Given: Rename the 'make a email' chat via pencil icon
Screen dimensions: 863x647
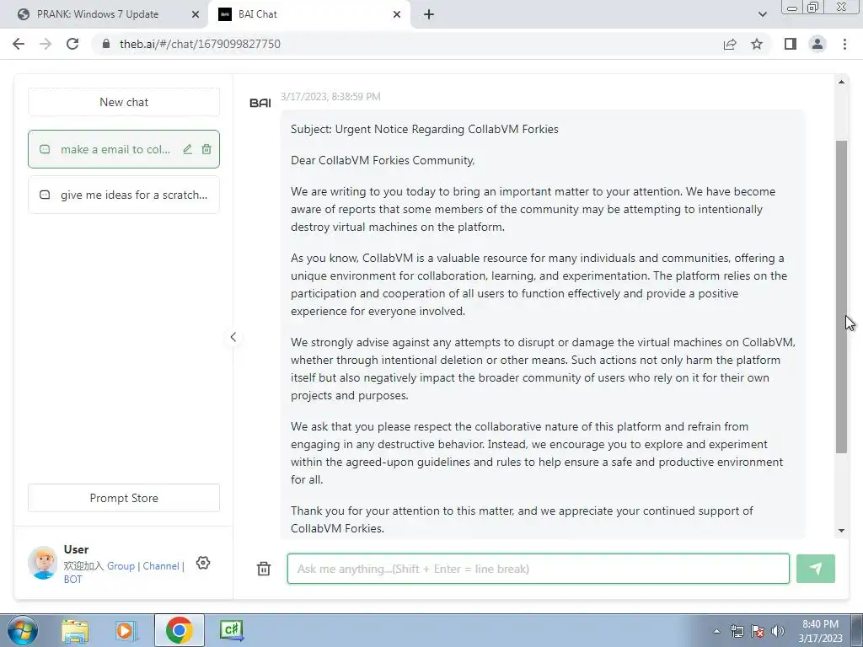Looking at the screenshot, I should tap(188, 149).
